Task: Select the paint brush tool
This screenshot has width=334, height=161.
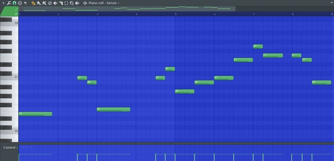Action: 39,3
